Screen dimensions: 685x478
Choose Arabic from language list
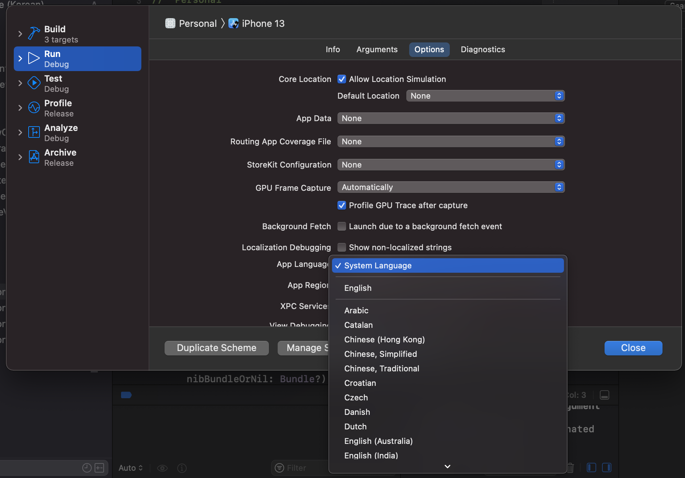pos(448,310)
